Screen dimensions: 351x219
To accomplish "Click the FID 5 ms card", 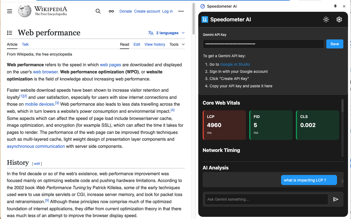I will pos(271,125).
